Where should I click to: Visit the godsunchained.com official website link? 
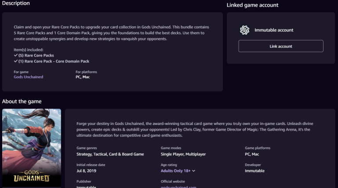[x=178, y=187]
